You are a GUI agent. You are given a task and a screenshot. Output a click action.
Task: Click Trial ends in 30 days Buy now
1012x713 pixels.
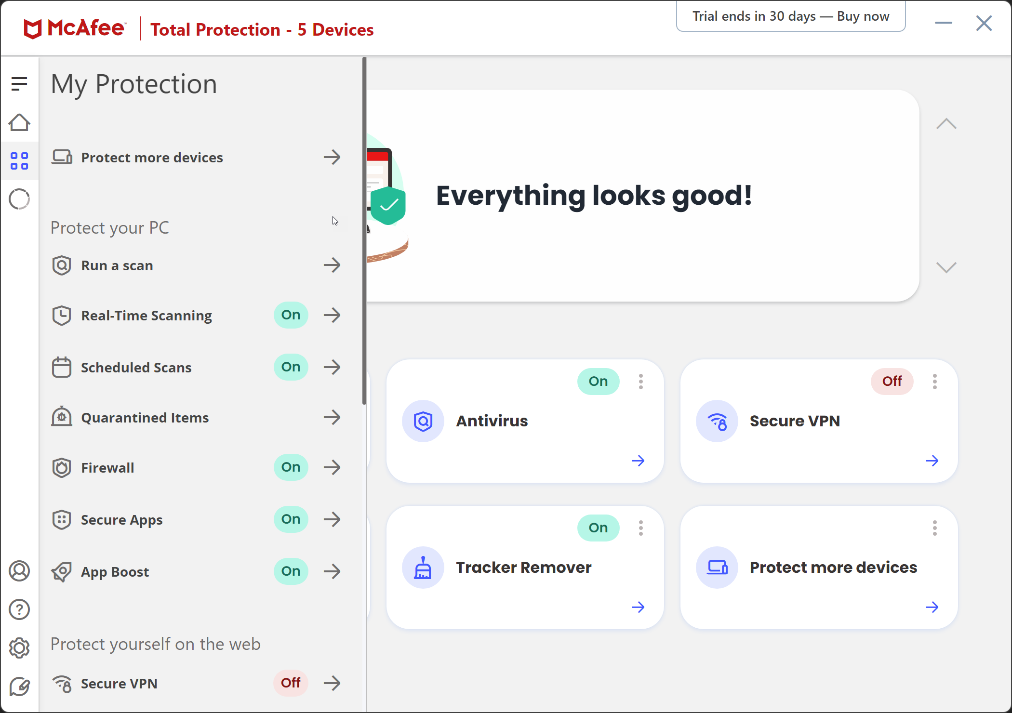point(791,16)
